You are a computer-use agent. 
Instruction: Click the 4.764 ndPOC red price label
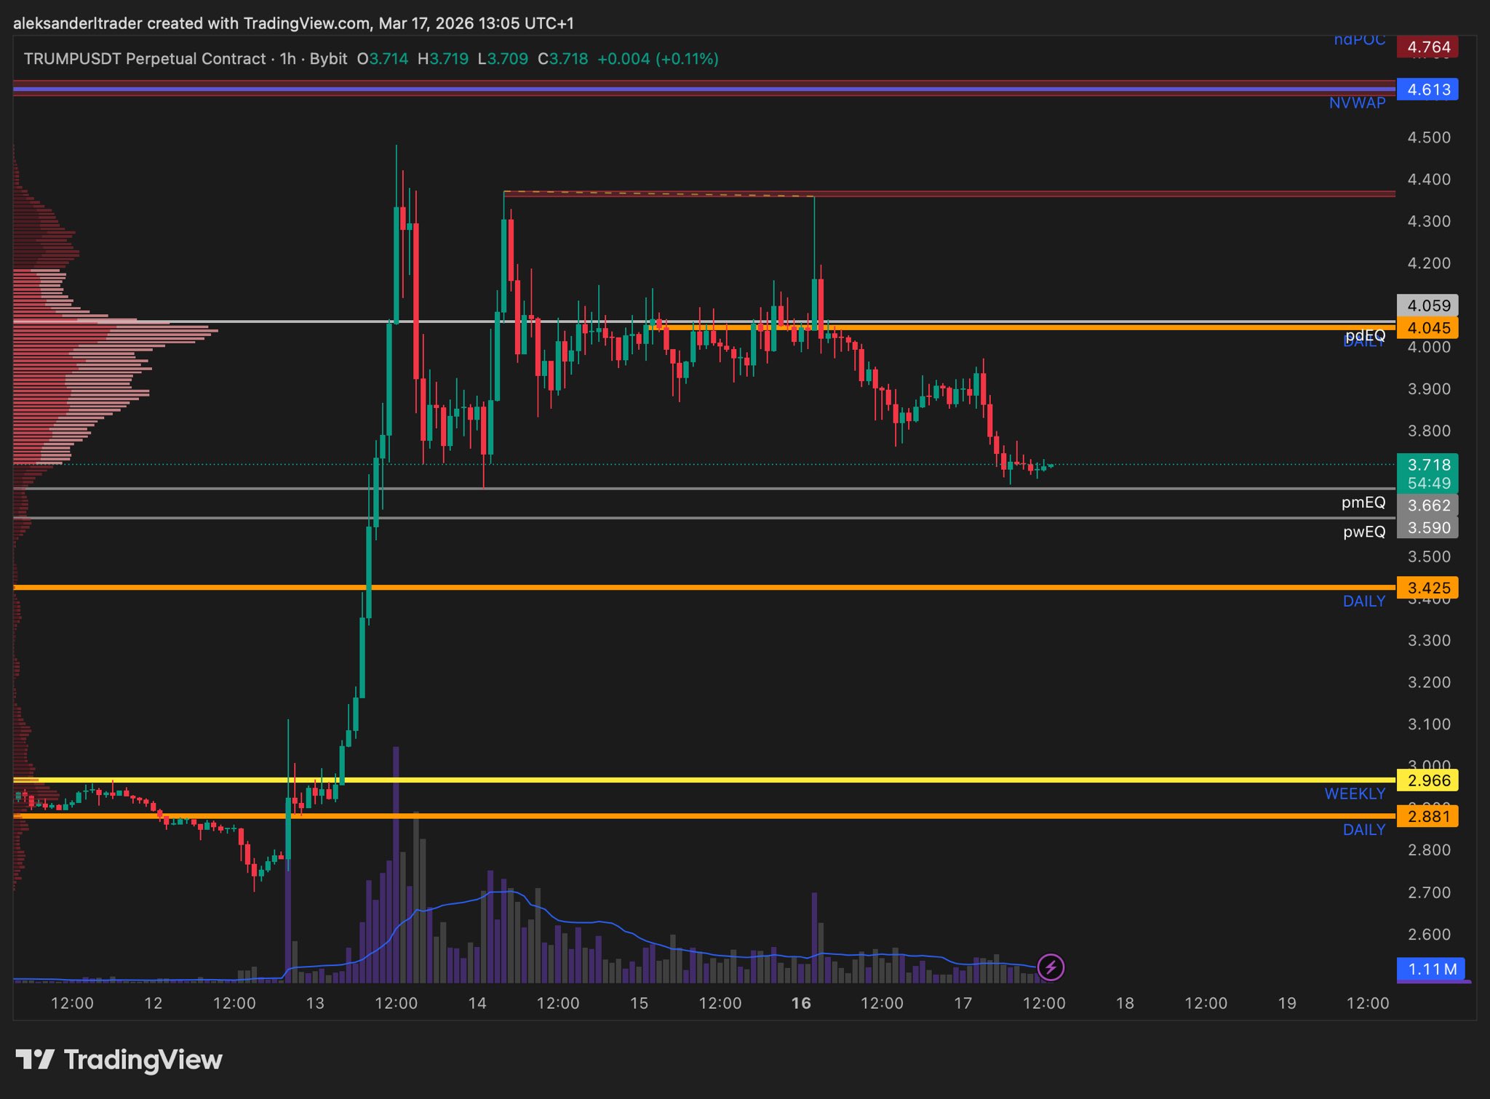point(1428,47)
